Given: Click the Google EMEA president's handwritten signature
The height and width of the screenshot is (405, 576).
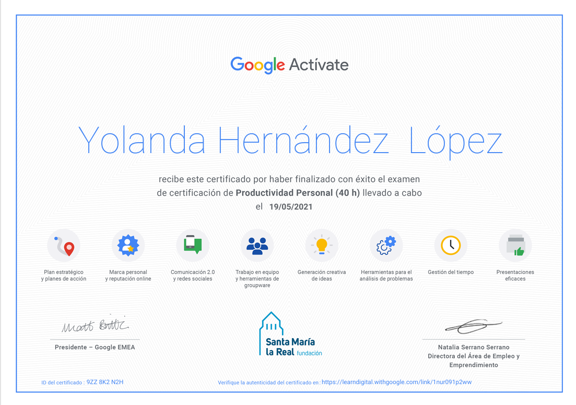Looking at the screenshot, I should 96,325.
